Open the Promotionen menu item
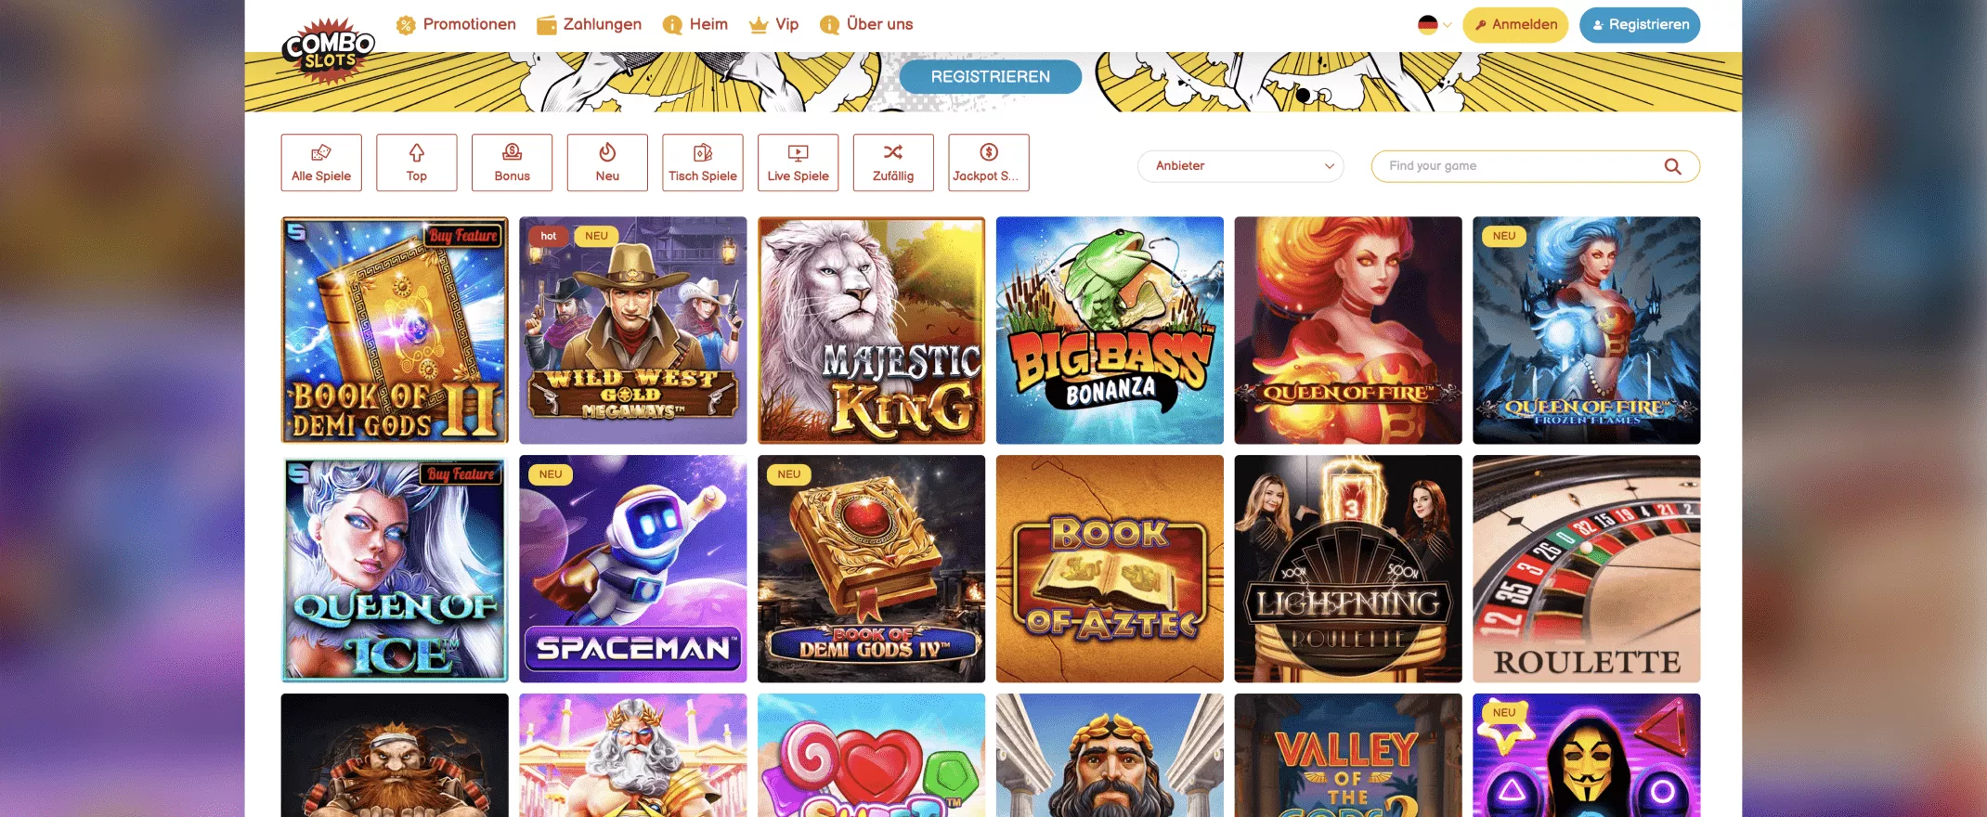Screen dimensions: 1987x817 click(x=456, y=24)
